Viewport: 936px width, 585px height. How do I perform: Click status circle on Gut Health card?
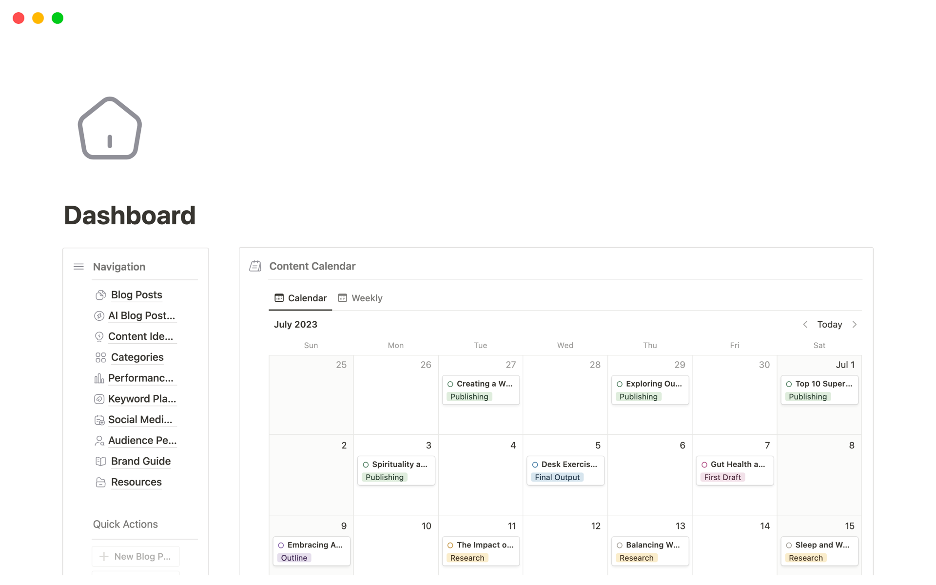704,465
